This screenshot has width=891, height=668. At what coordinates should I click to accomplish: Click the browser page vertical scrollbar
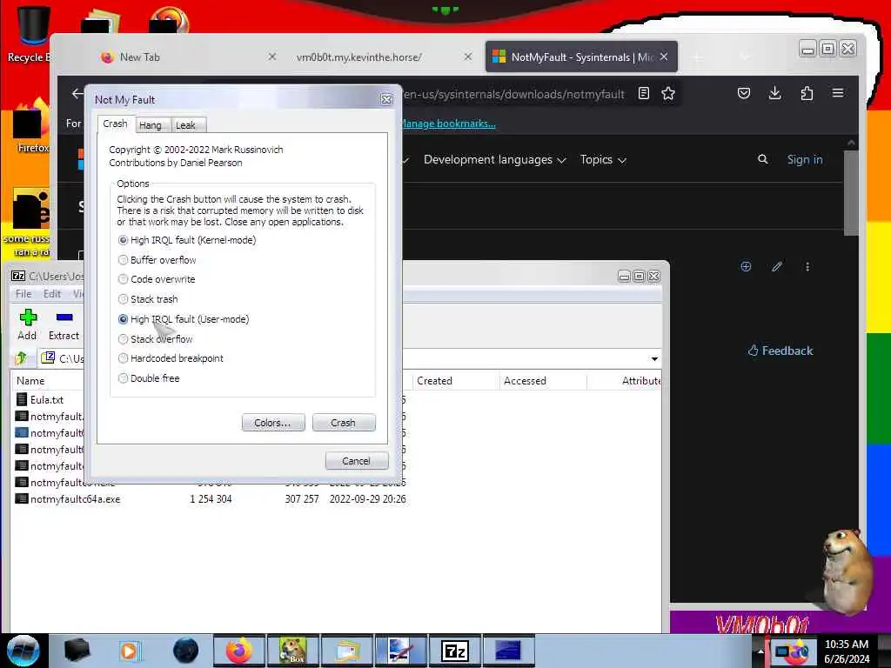click(851, 193)
